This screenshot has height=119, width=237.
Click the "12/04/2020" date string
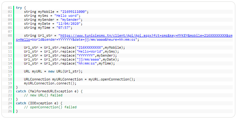[68, 24]
